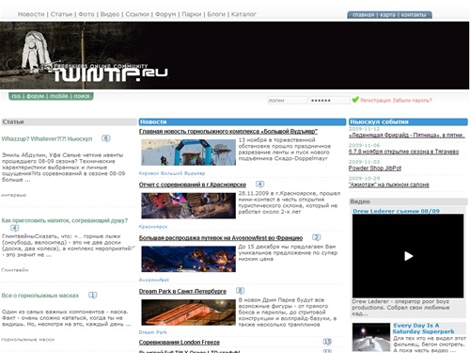Viewport: 470px width, 353px height.
Task: Open headline about Большой Вудъявр complex
Action: [x=228, y=131]
